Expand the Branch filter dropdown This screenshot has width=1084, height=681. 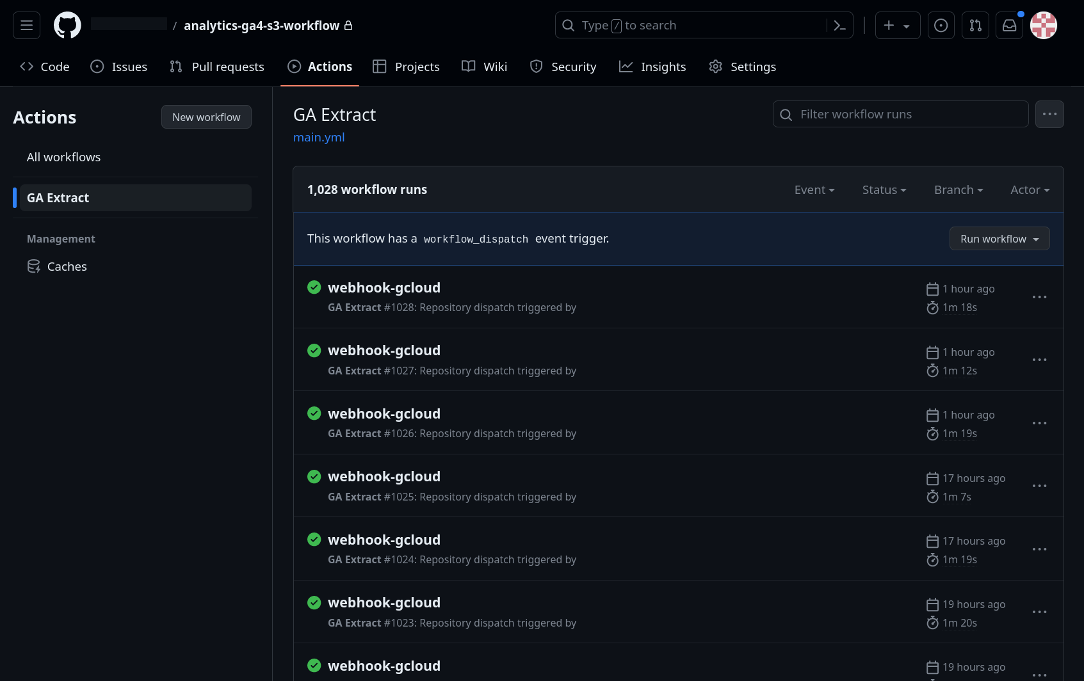tap(959, 189)
